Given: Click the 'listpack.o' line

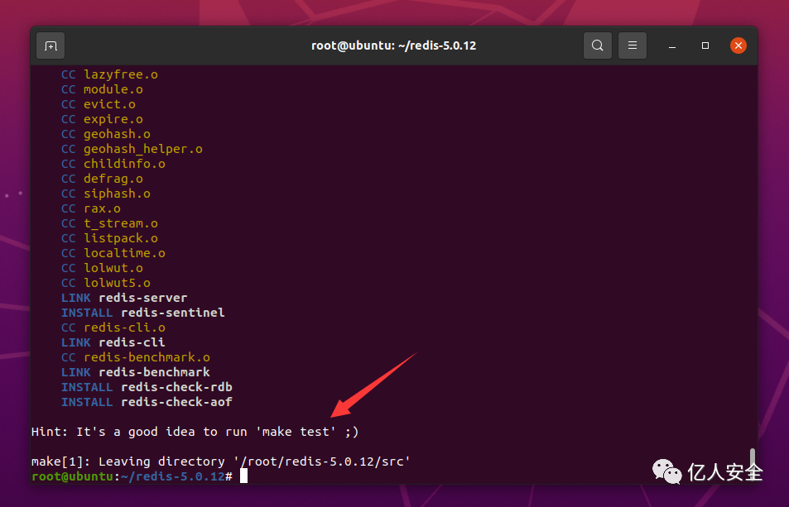Looking at the screenshot, I should [x=109, y=238].
